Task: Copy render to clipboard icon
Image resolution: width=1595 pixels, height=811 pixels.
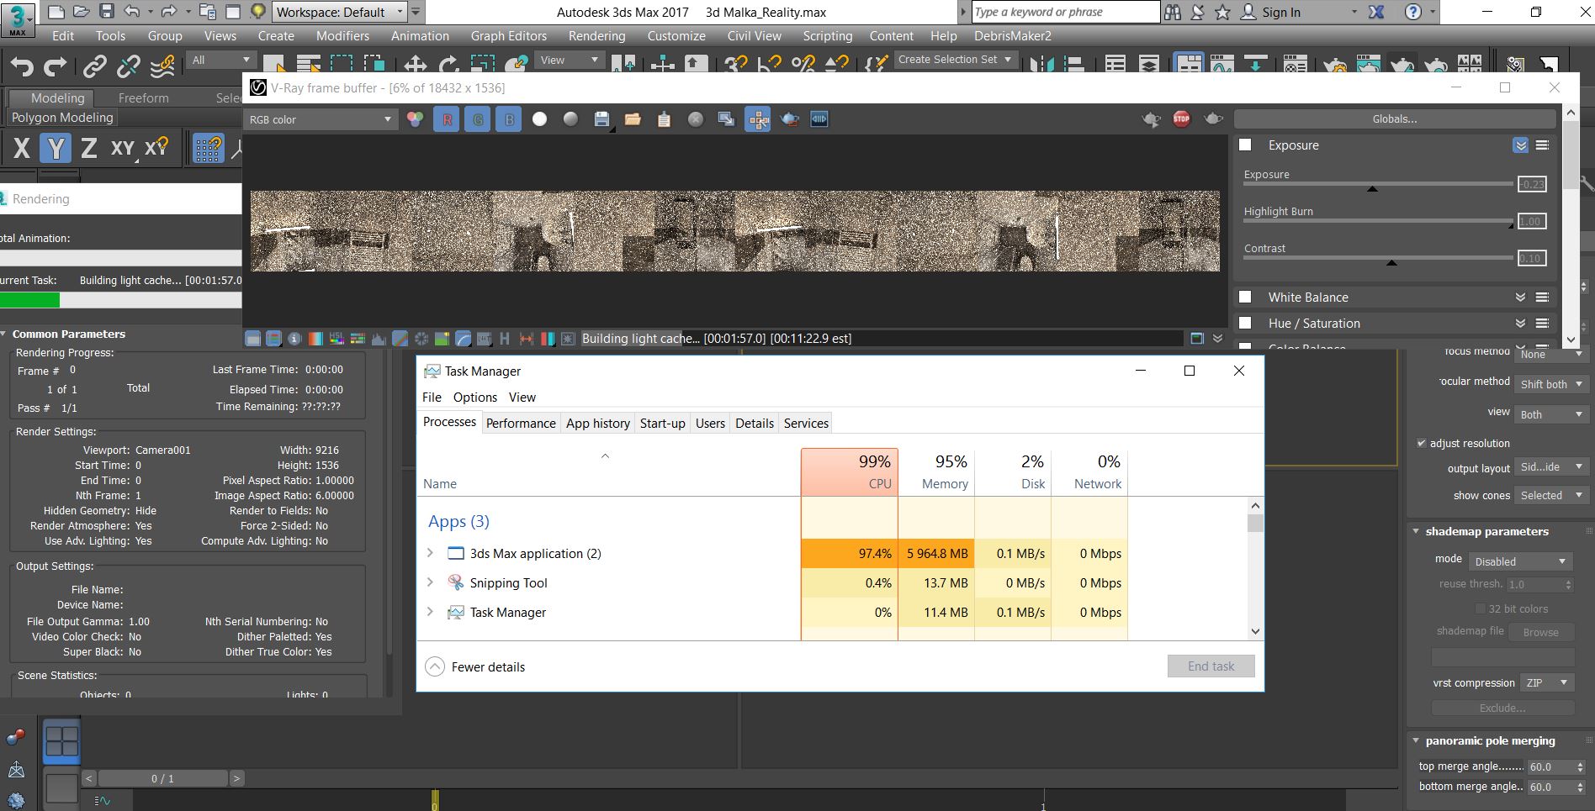Action: click(664, 119)
